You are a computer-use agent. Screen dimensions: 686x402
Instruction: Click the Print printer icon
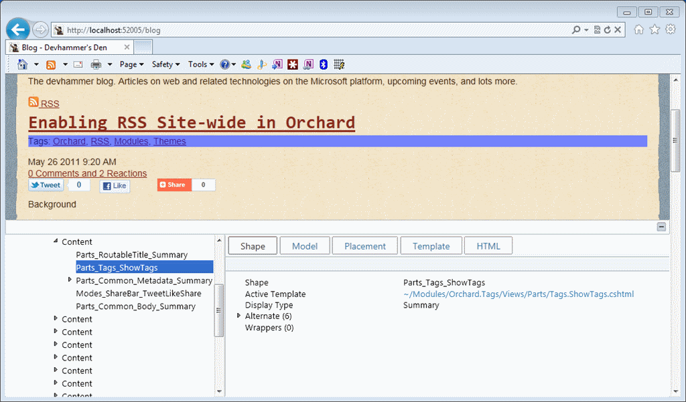coord(96,65)
